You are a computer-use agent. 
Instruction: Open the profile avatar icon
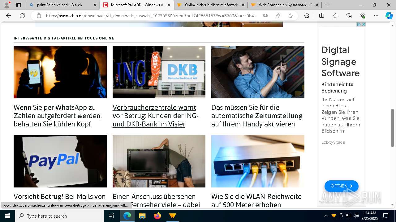(6, 5)
